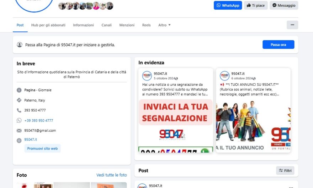Click the 95047.it avatar on 6 ottobre post
Viewport: 313px width, 188px height.
coord(224,76)
